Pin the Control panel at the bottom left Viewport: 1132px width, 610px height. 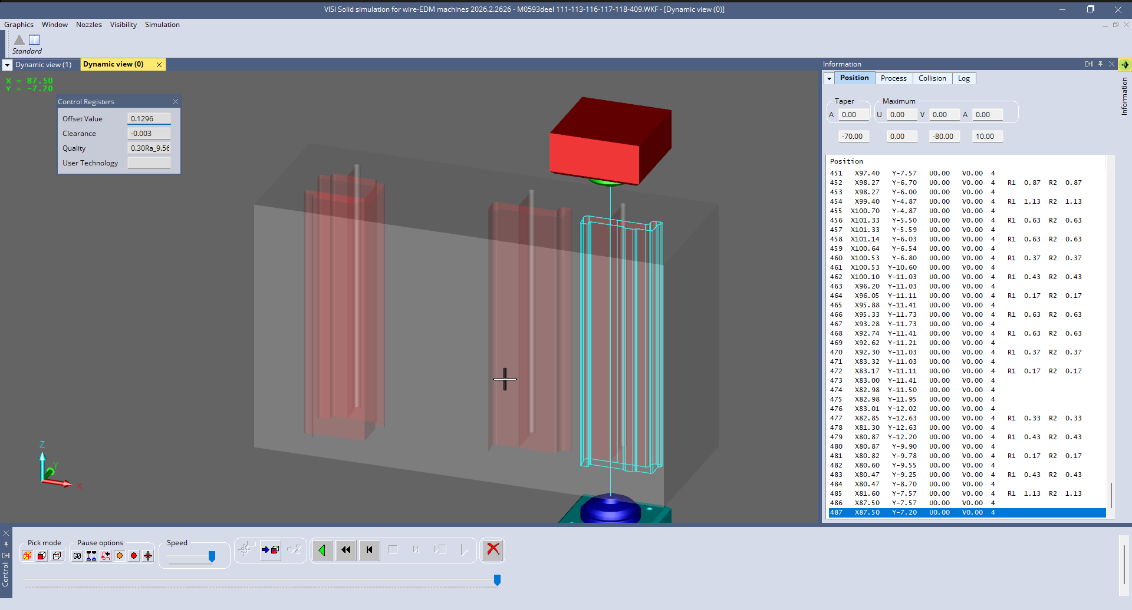tap(6, 544)
